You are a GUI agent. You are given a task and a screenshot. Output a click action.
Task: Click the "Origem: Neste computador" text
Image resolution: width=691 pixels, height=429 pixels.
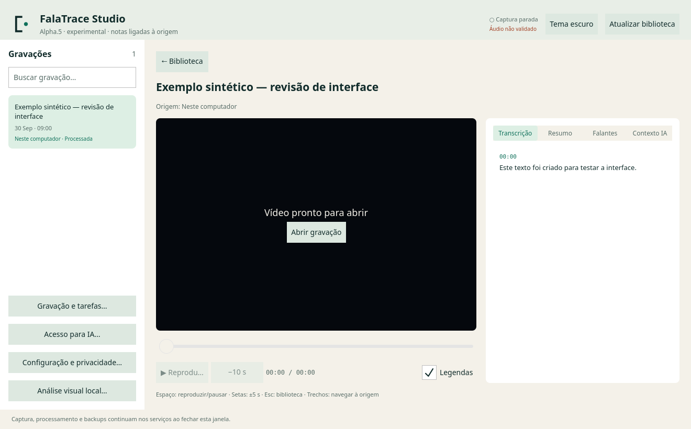click(x=196, y=107)
